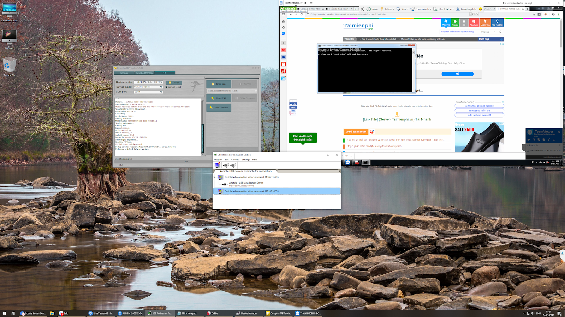
Task: Click Android category icon on Taimienphi
Action: (x=455, y=23)
